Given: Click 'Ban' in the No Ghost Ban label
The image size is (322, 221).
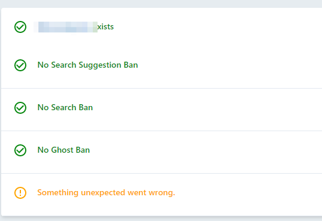Looking at the screenshot, I should (83, 150).
